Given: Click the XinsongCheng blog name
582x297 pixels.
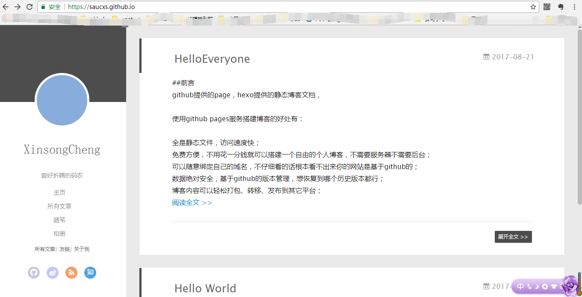Looking at the screenshot, I should [x=62, y=150].
